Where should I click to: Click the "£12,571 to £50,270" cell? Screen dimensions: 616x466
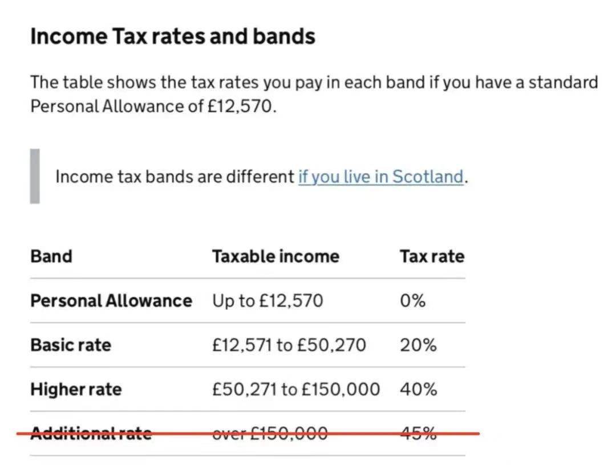pyautogui.click(x=289, y=345)
